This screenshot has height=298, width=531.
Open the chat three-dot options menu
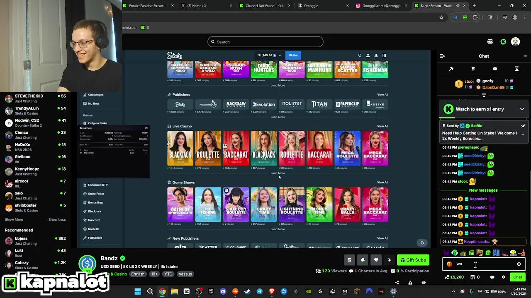pyautogui.click(x=525, y=56)
